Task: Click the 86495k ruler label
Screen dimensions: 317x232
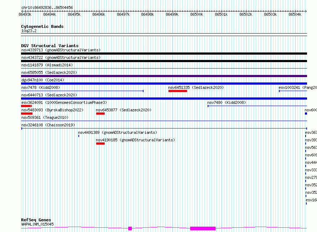Action: pos(74,14)
